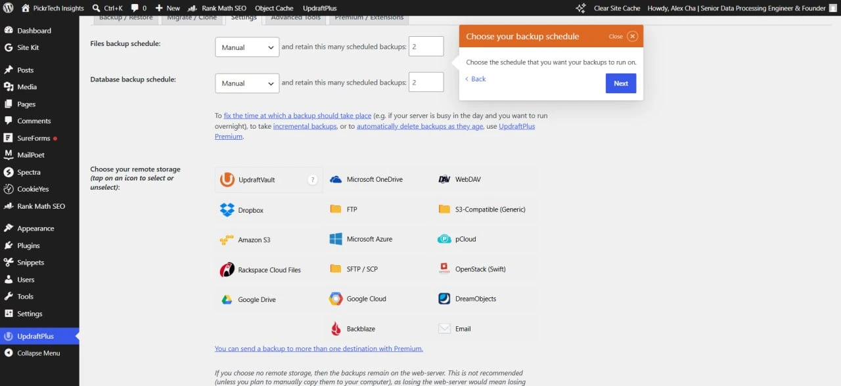This screenshot has height=386, width=841.
Task: Select the S3-Compatible (Generic) folder icon
Action: pyautogui.click(x=444, y=209)
